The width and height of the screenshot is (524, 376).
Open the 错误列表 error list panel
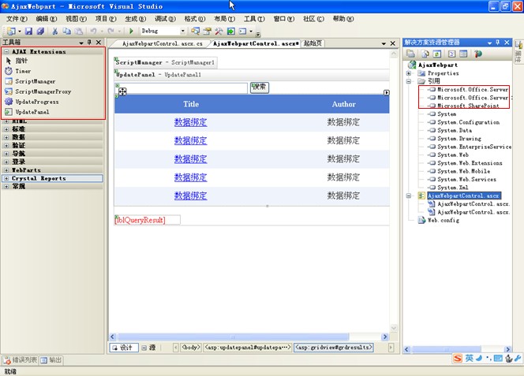coord(20,360)
